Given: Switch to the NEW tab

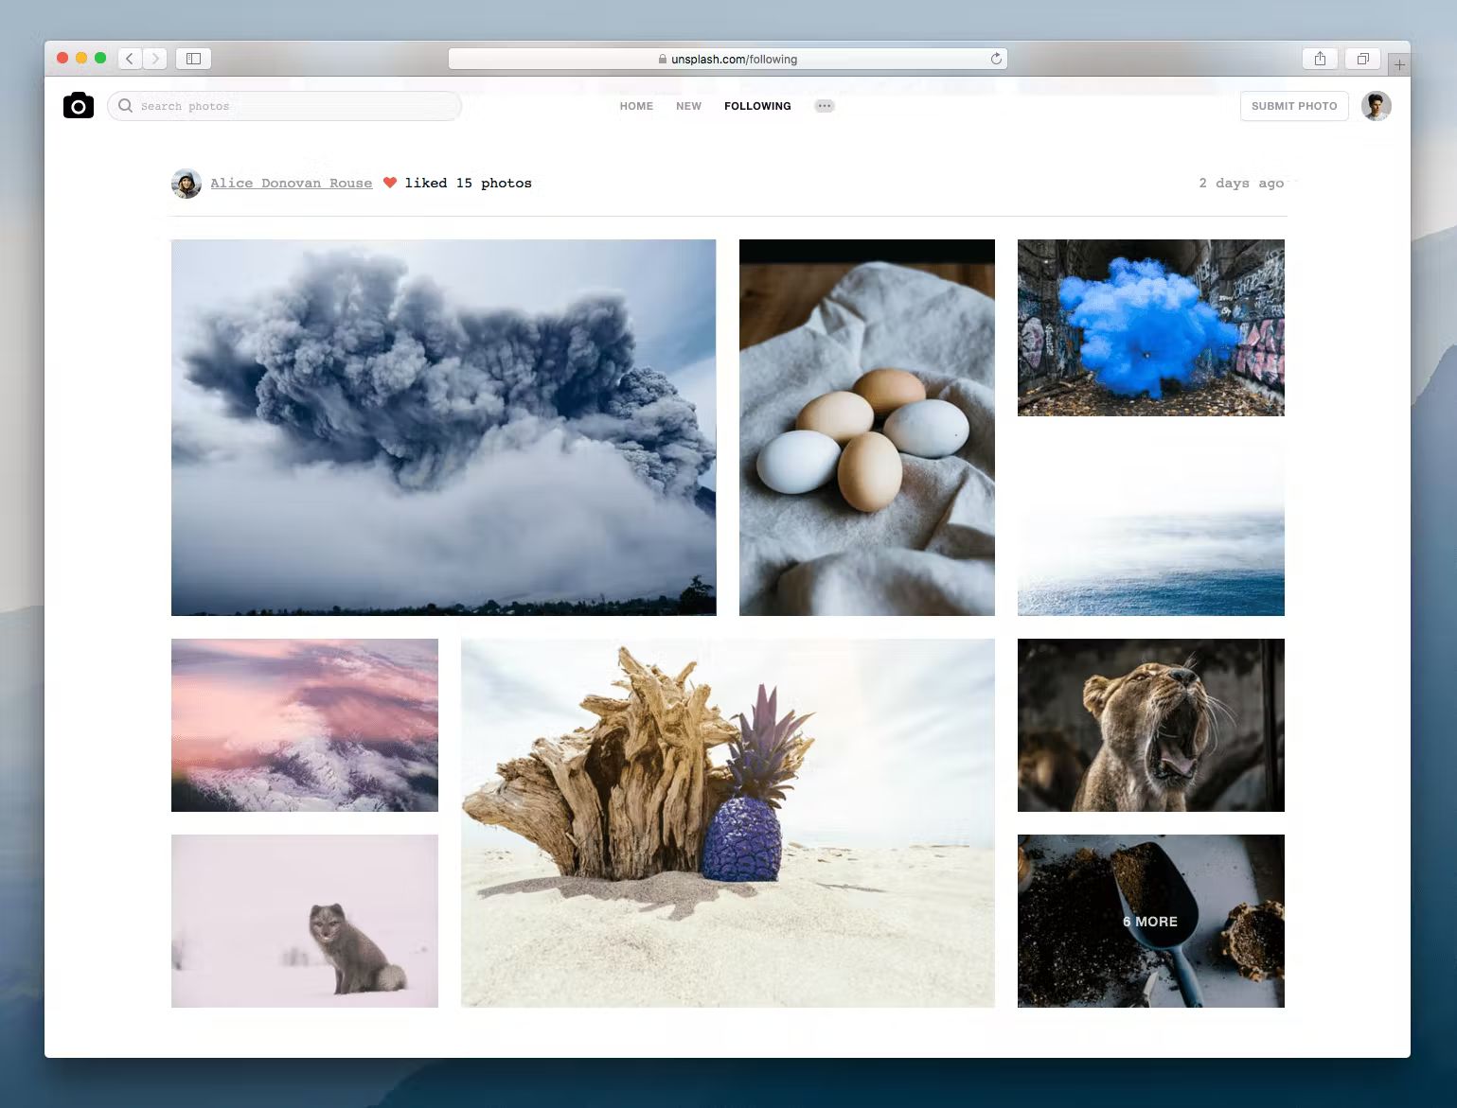Looking at the screenshot, I should 688,106.
